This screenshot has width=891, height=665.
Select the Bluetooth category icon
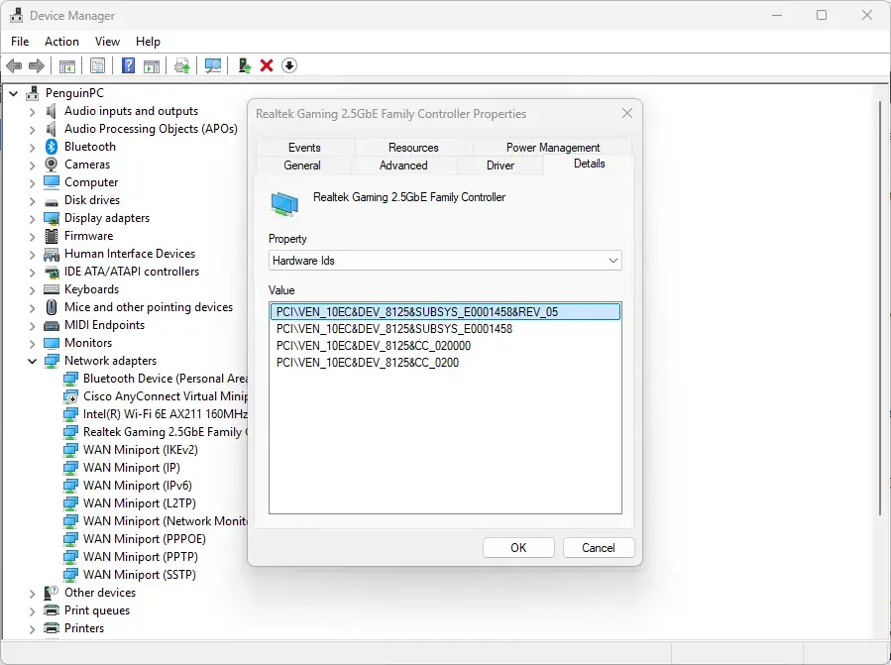coord(52,147)
